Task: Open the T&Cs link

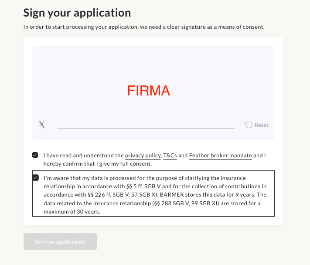Action: coord(170,155)
